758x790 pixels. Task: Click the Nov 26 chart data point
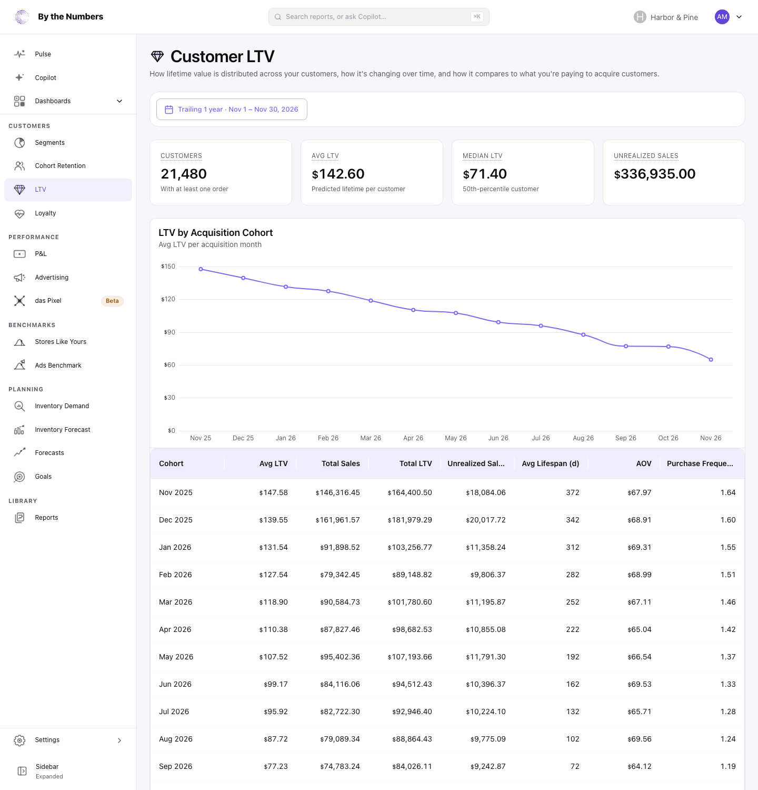coord(711,360)
